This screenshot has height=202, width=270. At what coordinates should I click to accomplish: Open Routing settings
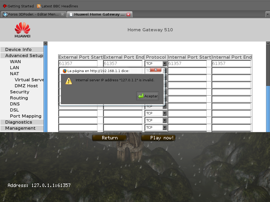[19, 98]
